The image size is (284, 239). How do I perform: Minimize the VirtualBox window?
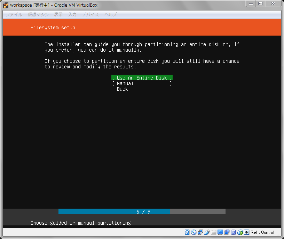(x=251, y=4)
